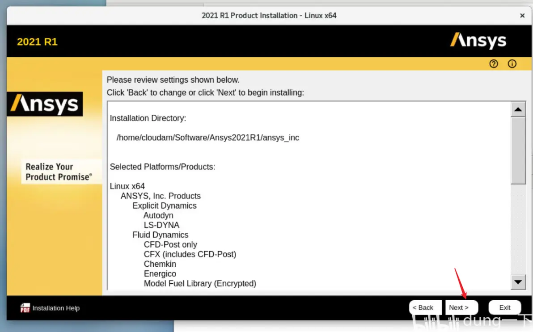Click the scrollbar up arrow
This screenshot has width=533, height=332.
(x=518, y=109)
